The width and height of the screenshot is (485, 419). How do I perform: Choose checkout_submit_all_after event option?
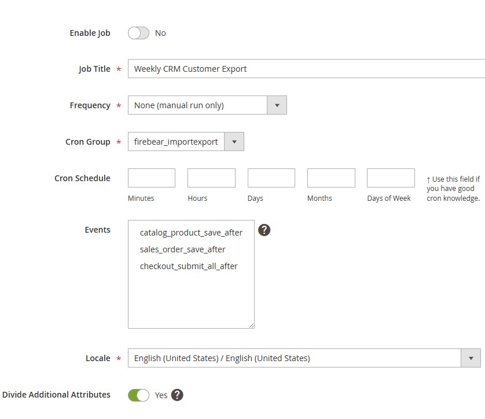(x=189, y=266)
